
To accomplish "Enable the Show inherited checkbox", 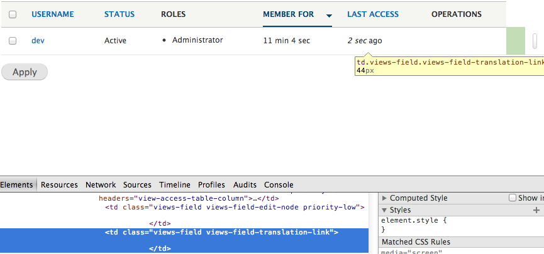I will [x=512, y=198].
